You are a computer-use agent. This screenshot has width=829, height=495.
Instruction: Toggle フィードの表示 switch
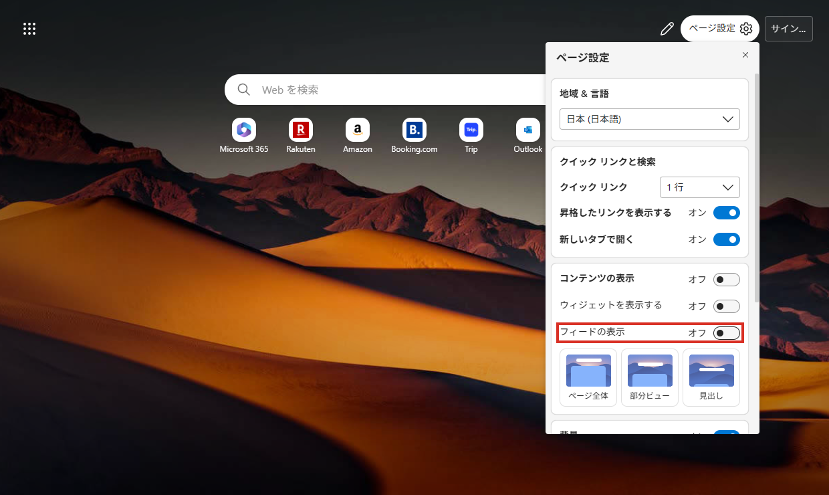coord(727,333)
